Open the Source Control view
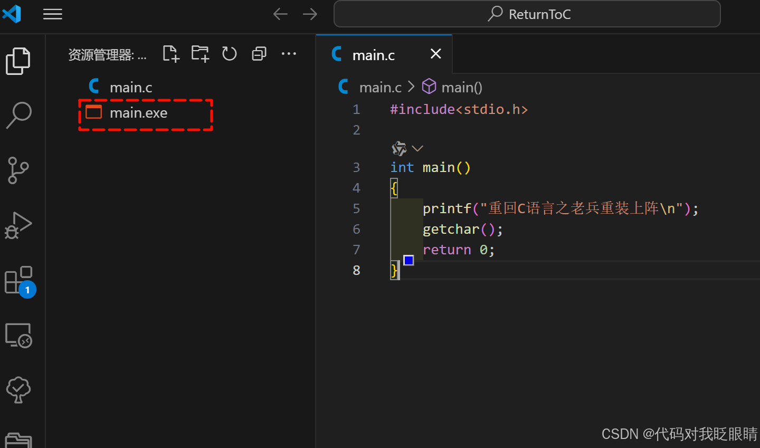Image resolution: width=760 pixels, height=448 pixels. tap(18, 170)
